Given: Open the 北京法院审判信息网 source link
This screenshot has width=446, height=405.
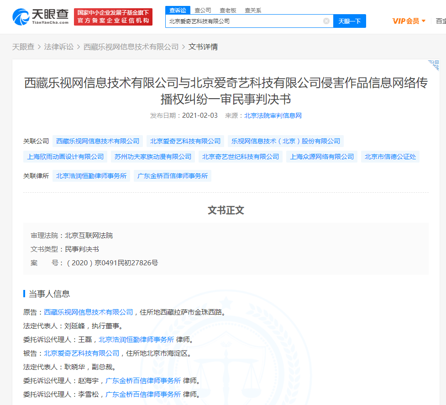Looking at the screenshot, I should pos(273,116).
